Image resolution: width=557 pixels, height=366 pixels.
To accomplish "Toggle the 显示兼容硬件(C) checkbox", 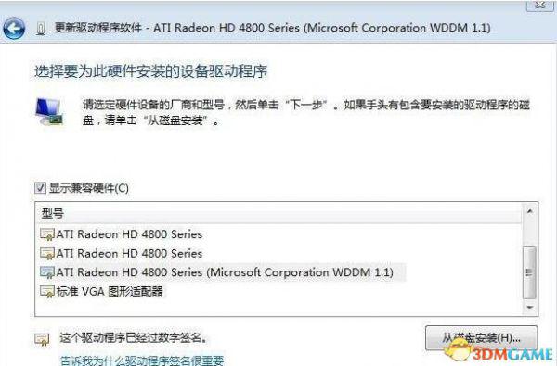I will pos(40,187).
